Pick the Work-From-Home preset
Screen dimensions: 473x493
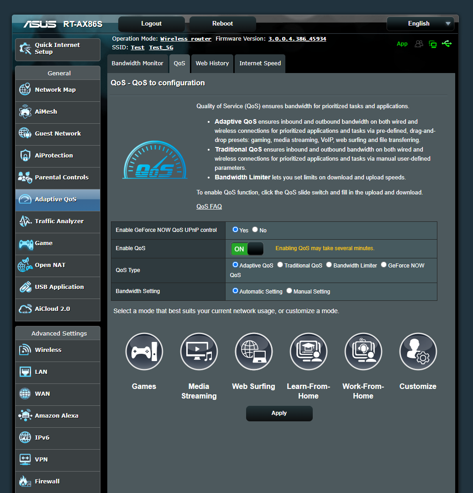[363, 351]
